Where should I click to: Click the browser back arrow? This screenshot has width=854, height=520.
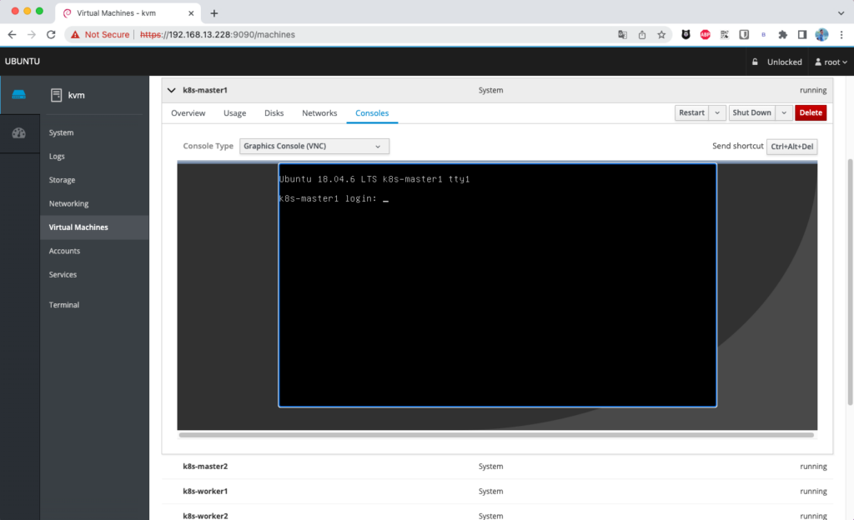[x=12, y=34]
